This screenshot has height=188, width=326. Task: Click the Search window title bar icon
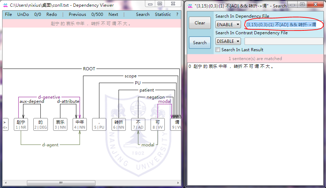[x=190, y=5]
